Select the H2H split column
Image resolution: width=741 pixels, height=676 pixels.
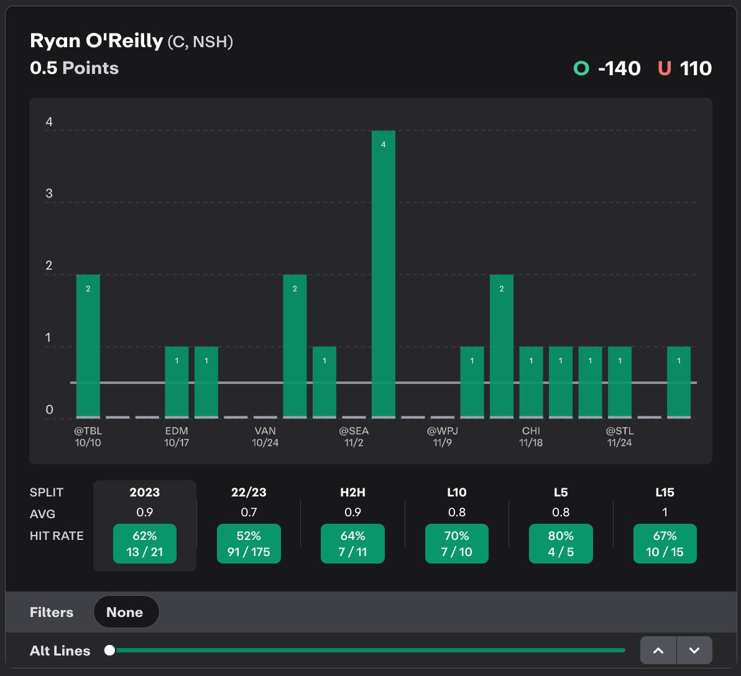coord(352,493)
